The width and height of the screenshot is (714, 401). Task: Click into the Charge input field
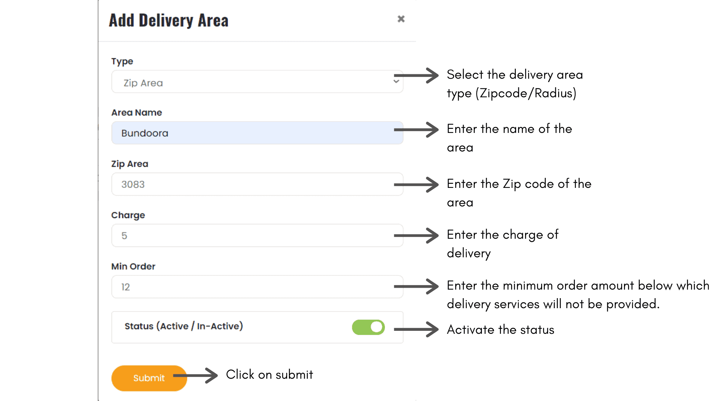(257, 235)
